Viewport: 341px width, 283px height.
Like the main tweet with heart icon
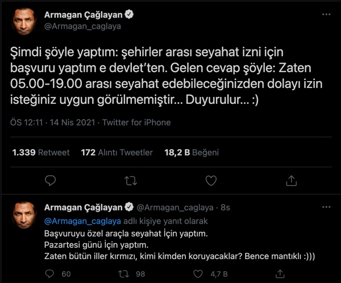(x=211, y=180)
